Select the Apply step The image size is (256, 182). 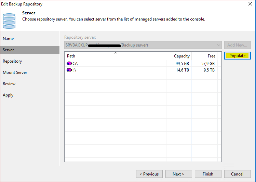[x=8, y=95]
